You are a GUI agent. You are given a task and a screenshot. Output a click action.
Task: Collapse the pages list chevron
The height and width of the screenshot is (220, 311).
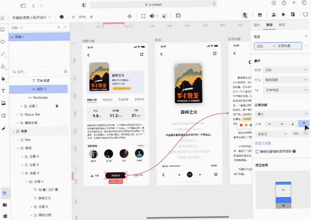pos(65,27)
